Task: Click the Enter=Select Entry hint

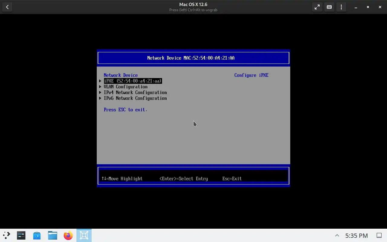Action: 184,179
